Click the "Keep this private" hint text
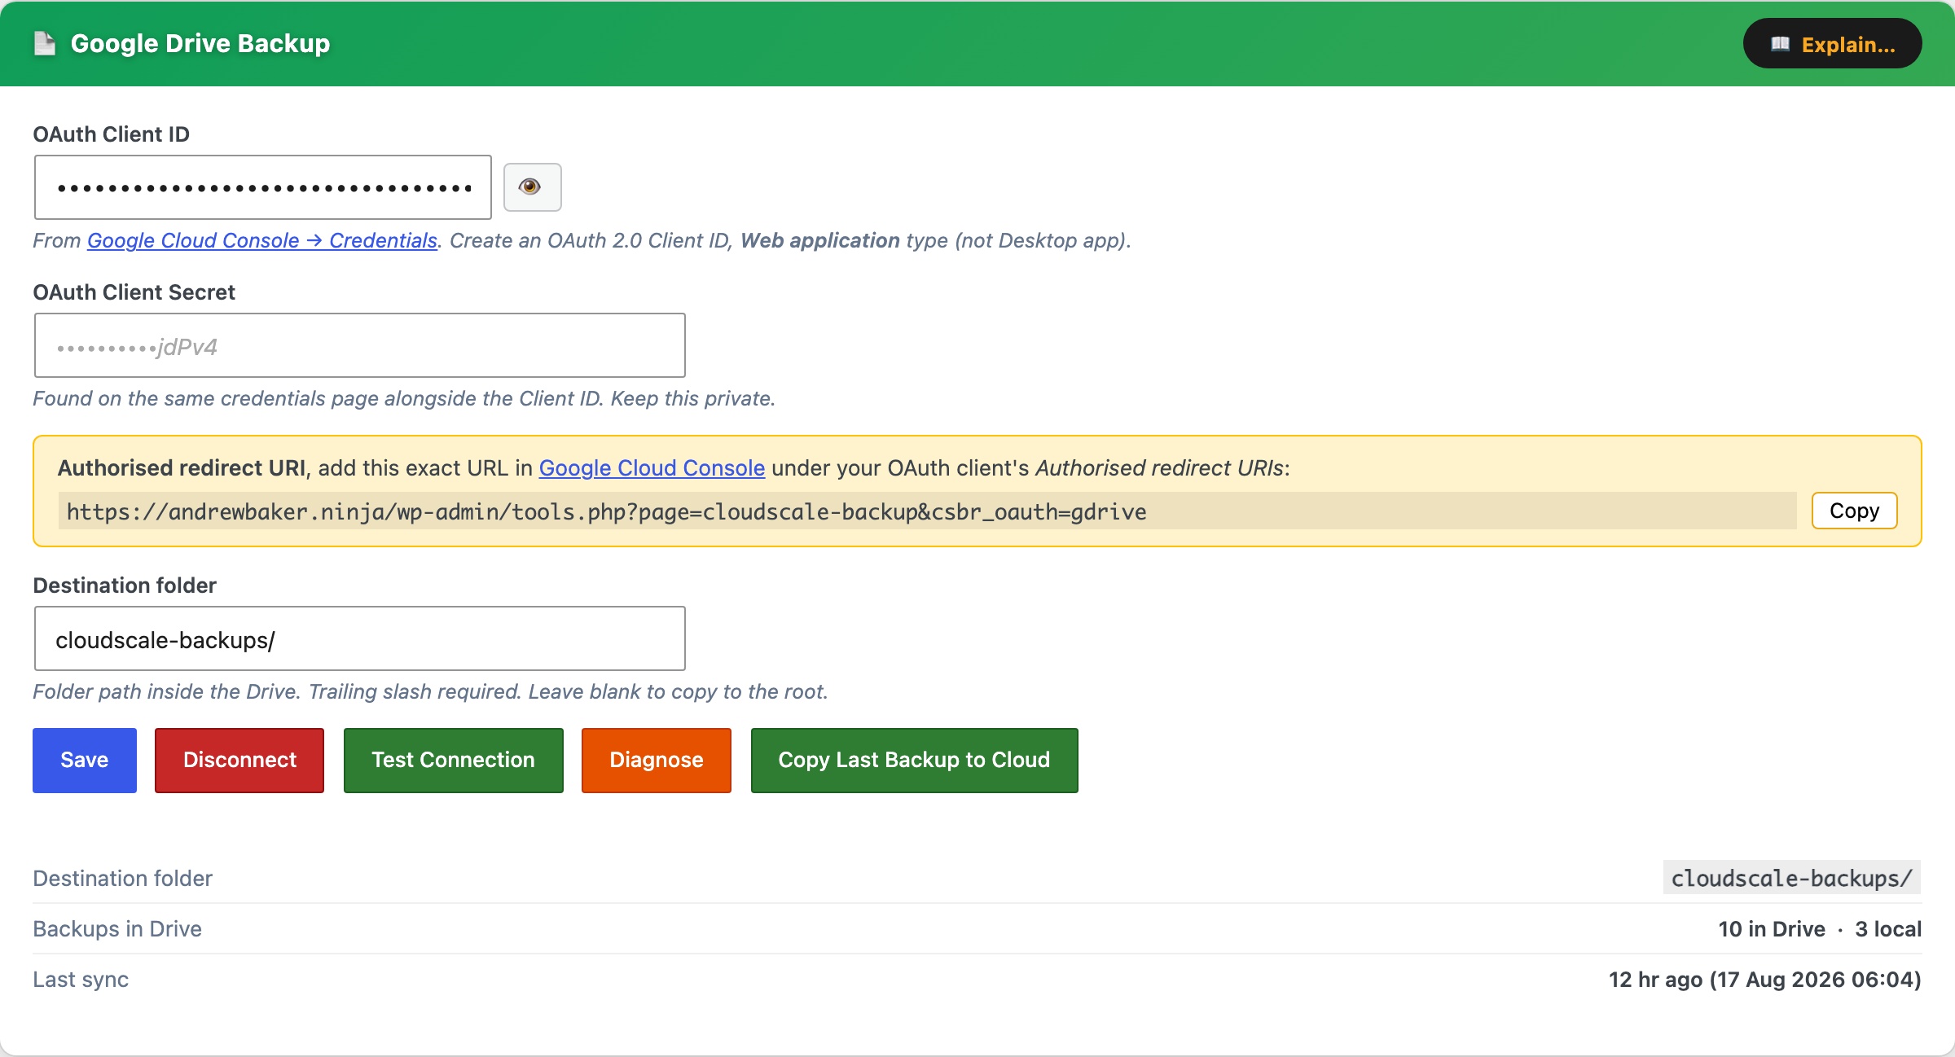Viewport: 1955px width, 1057px height. (692, 398)
